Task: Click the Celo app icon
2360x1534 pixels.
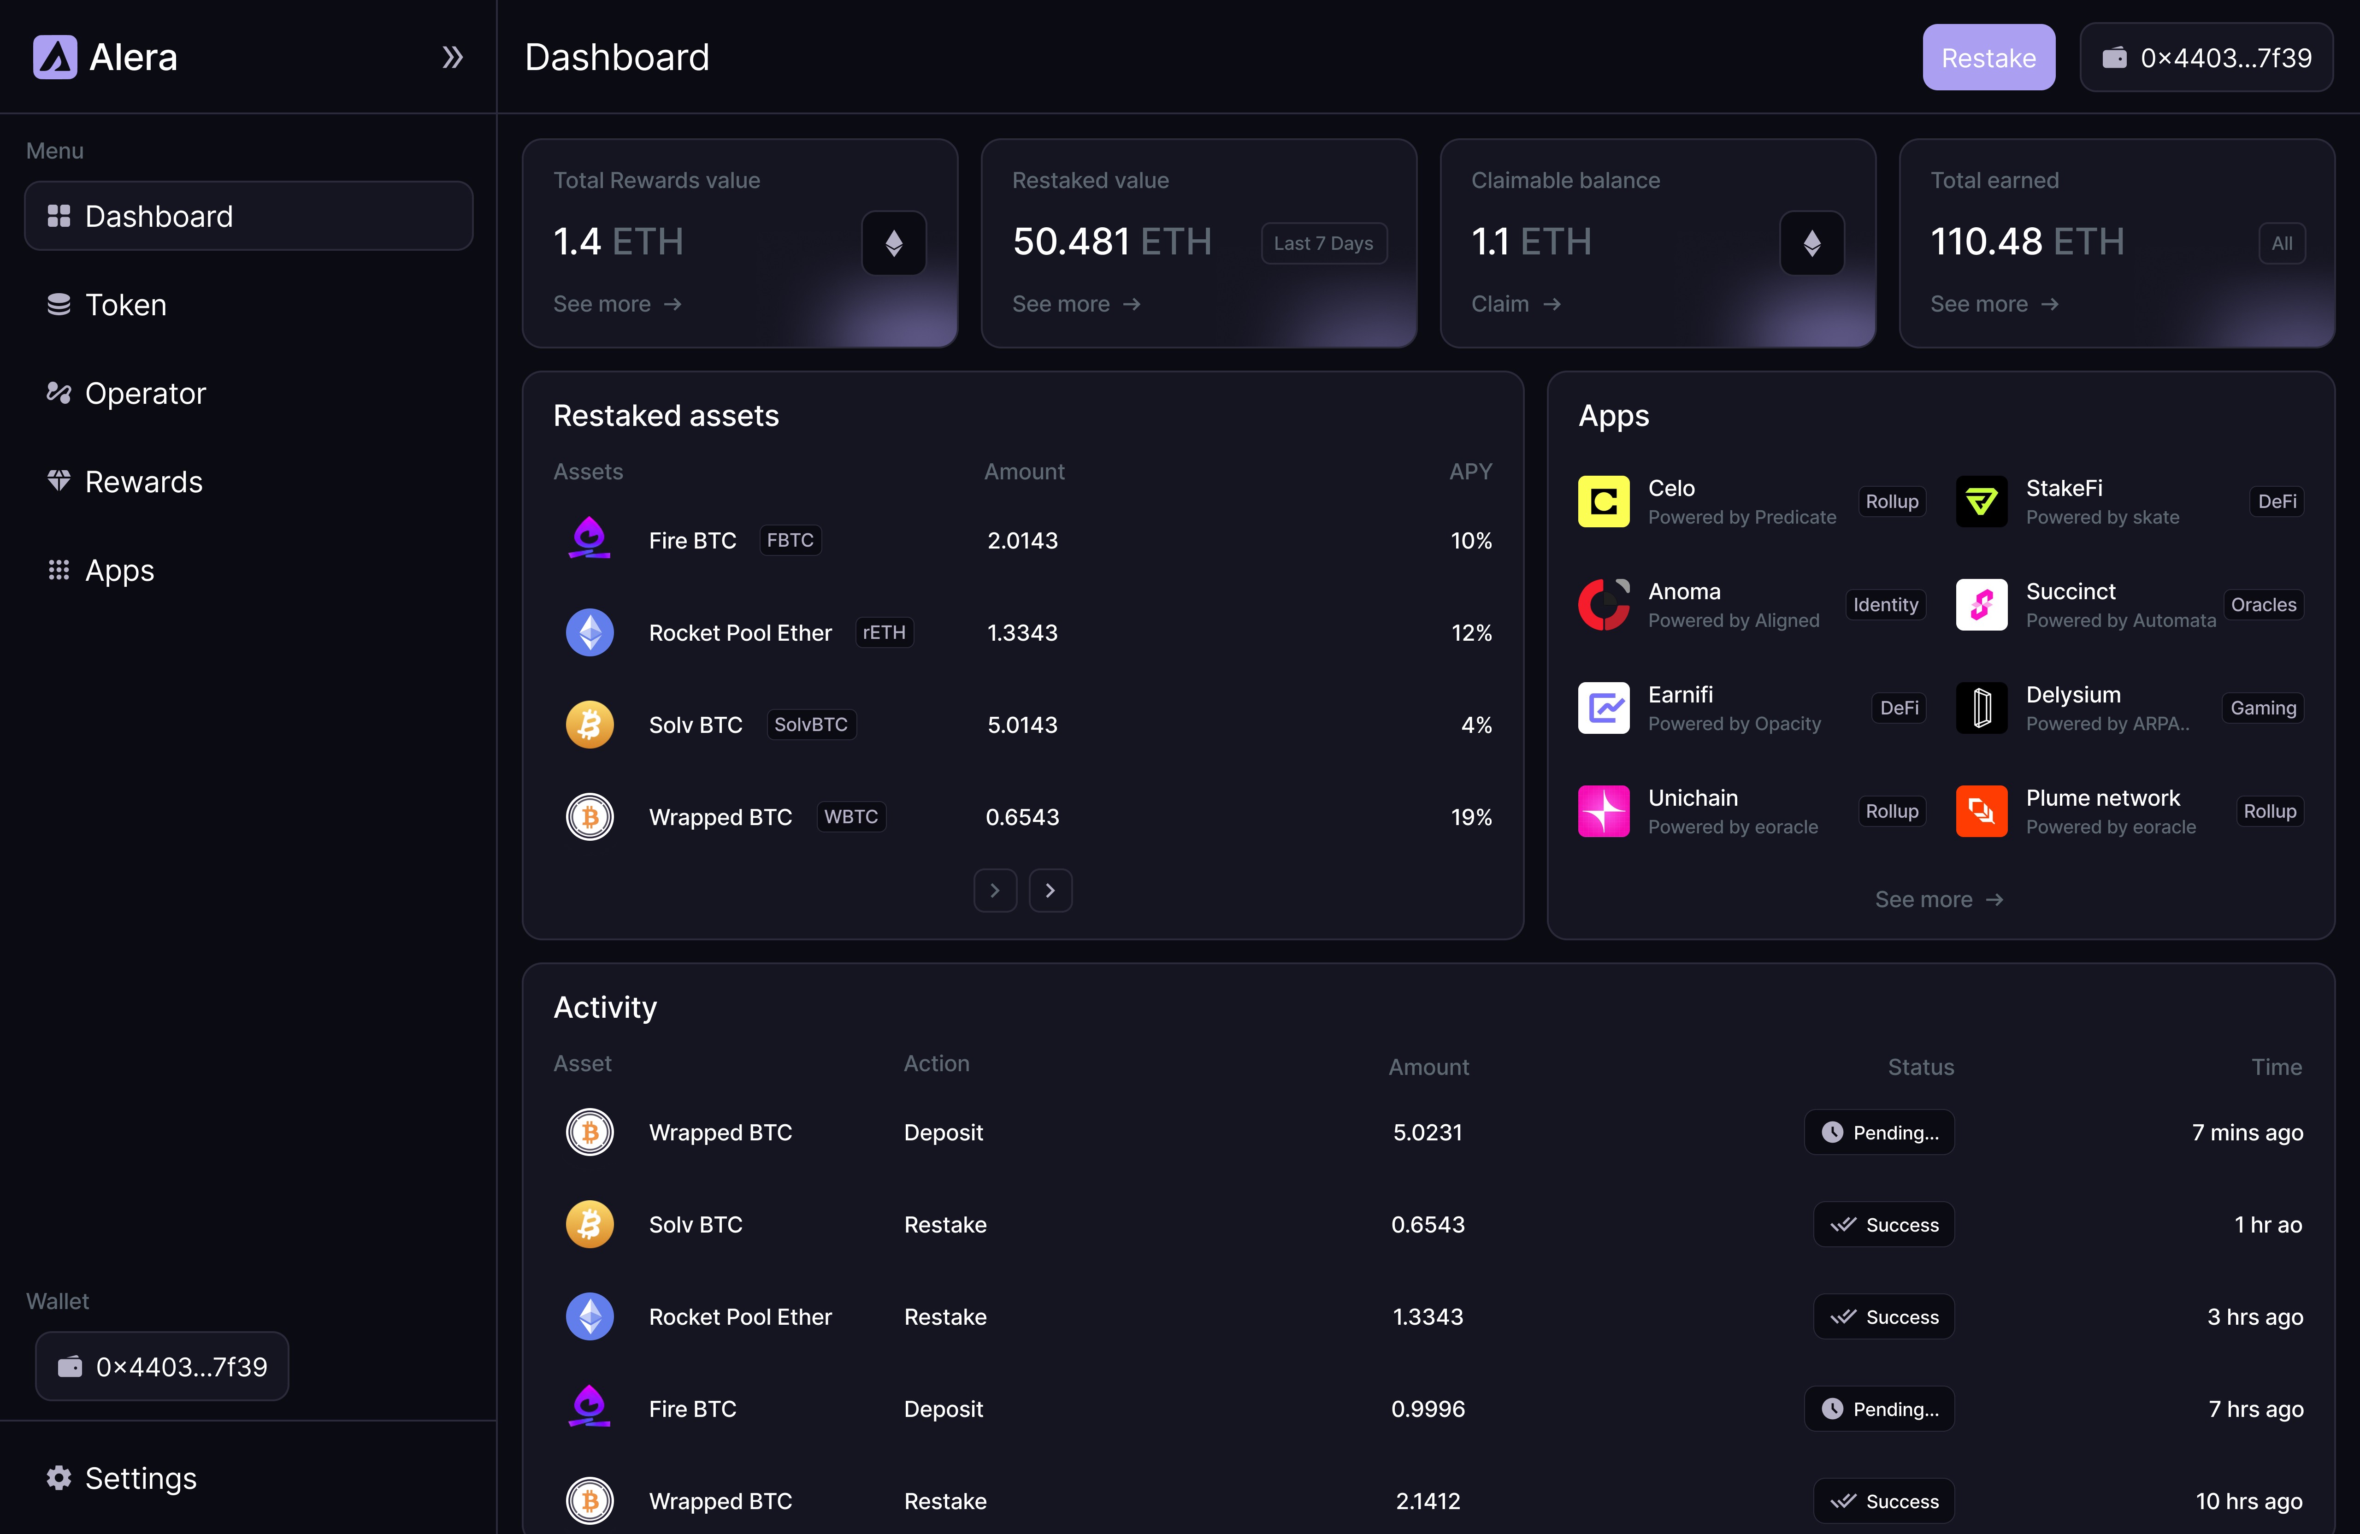Action: tap(1604, 502)
